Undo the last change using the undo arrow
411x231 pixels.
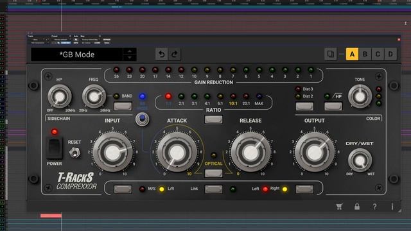pos(161,54)
